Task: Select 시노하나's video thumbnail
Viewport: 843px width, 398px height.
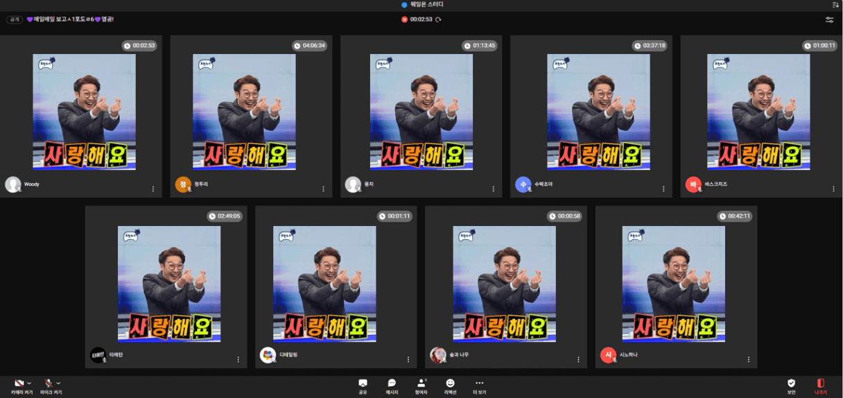Action: (673, 284)
